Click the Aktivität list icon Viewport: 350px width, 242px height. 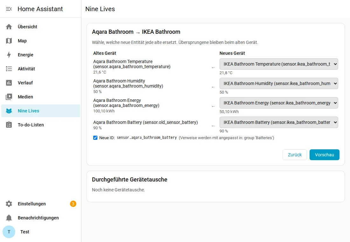tap(9, 69)
